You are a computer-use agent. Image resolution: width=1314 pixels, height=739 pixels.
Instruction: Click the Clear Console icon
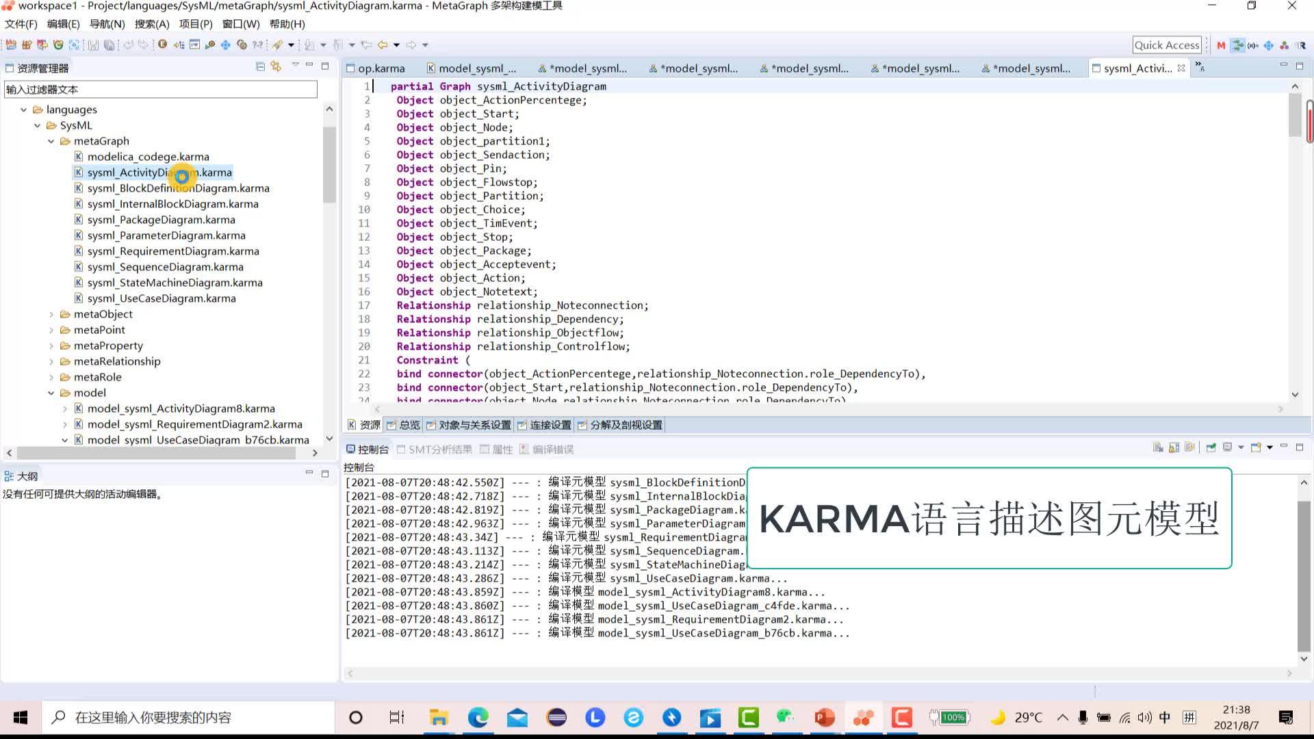[1158, 448]
